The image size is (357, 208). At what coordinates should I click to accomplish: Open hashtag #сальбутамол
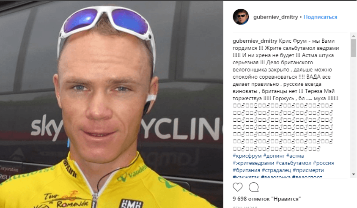[x=293, y=163]
